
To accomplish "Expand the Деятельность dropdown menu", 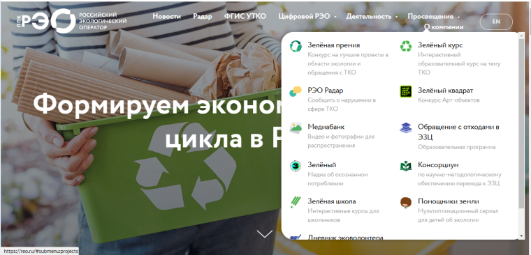I will 372,16.
